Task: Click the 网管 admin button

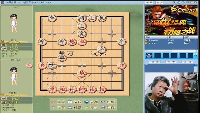Action: 171,62
